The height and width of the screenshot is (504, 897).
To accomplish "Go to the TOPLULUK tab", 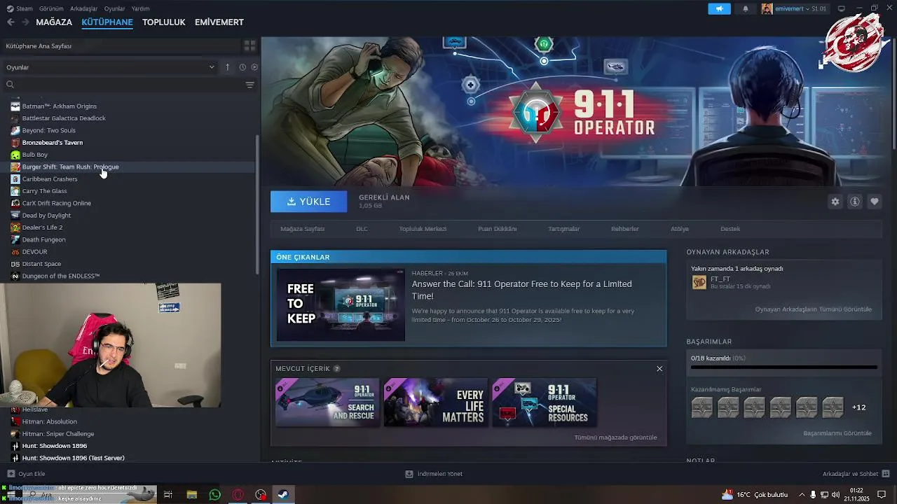I will coord(164,22).
